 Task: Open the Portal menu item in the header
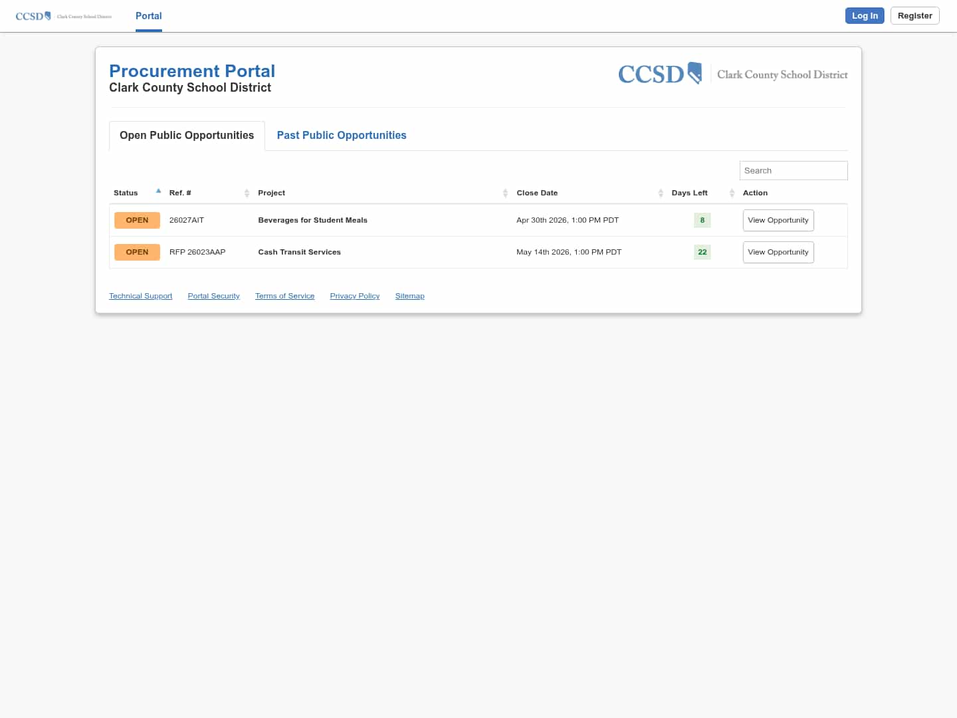pyautogui.click(x=148, y=15)
